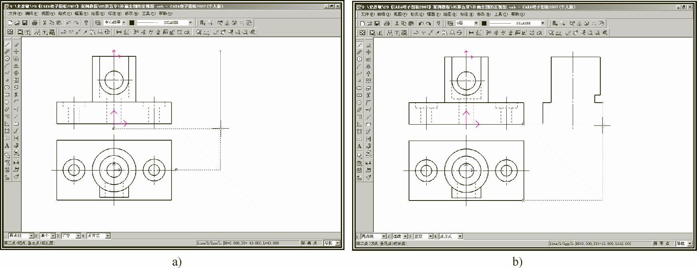Screen dimensions: 697x268
Task: Click Save icon in window b
Action: (x=377, y=23)
